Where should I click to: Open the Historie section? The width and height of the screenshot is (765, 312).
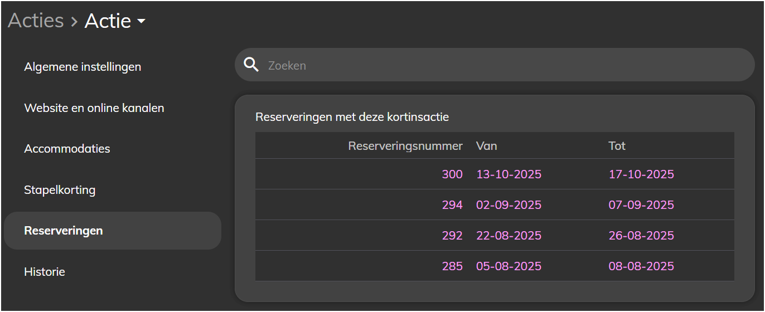(45, 272)
